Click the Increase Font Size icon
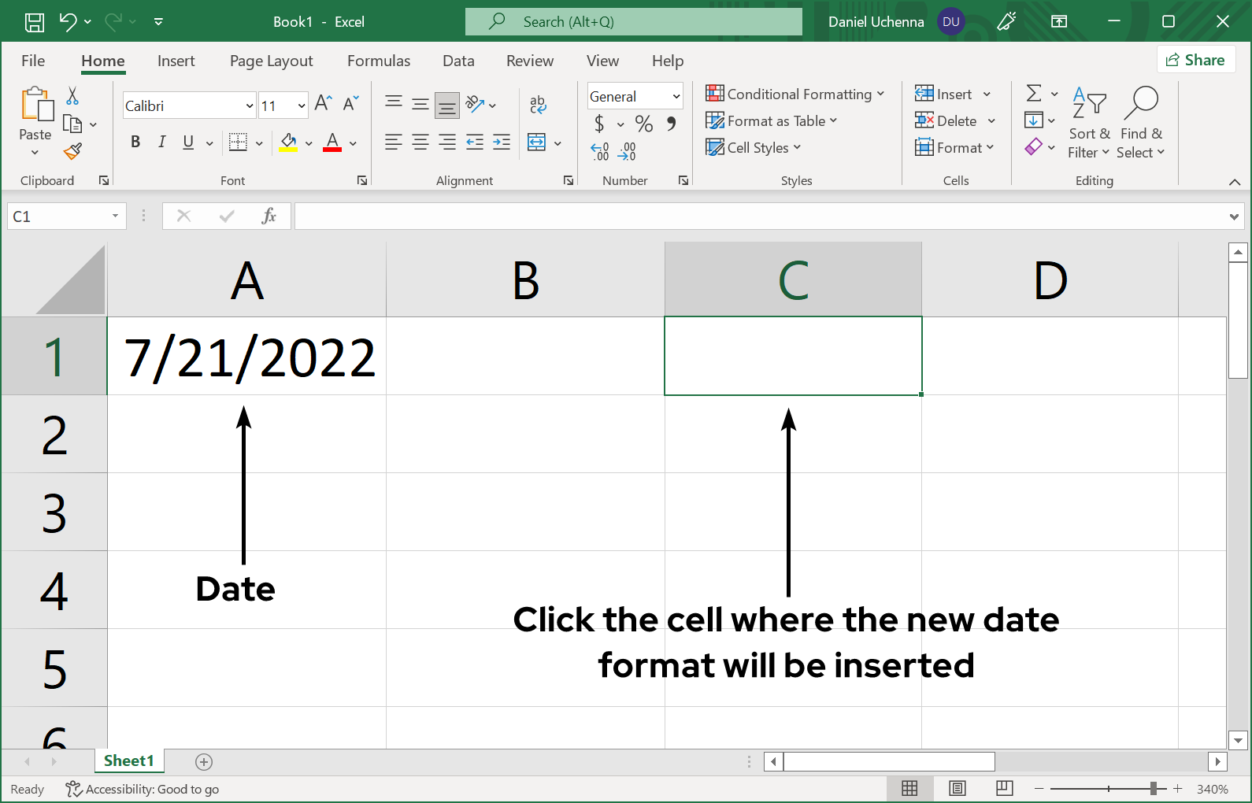1252x803 pixels. click(323, 103)
